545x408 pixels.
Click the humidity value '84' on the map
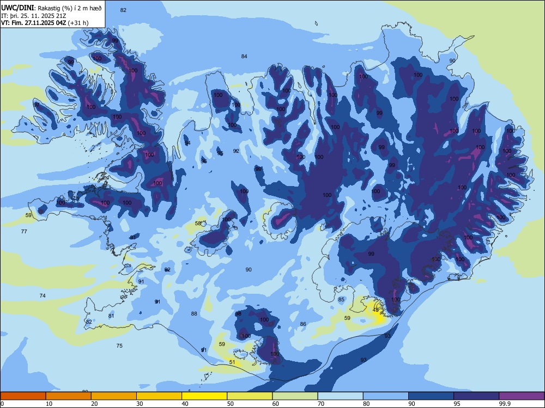[x=244, y=56]
